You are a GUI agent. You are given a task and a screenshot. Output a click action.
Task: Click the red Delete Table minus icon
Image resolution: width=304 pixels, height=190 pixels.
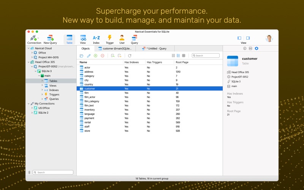click(x=103, y=56)
